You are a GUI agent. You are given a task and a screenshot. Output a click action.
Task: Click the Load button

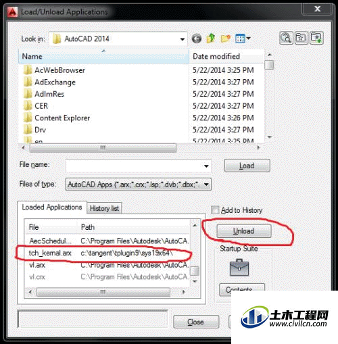coord(247,166)
